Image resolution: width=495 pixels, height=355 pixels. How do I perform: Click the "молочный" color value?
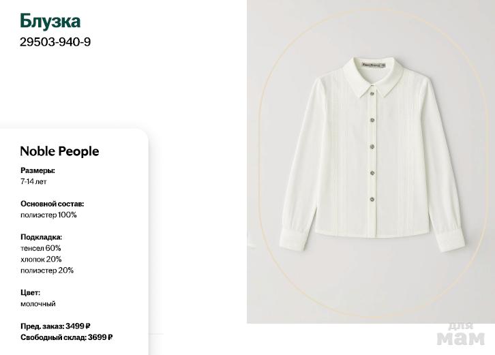click(x=38, y=303)
